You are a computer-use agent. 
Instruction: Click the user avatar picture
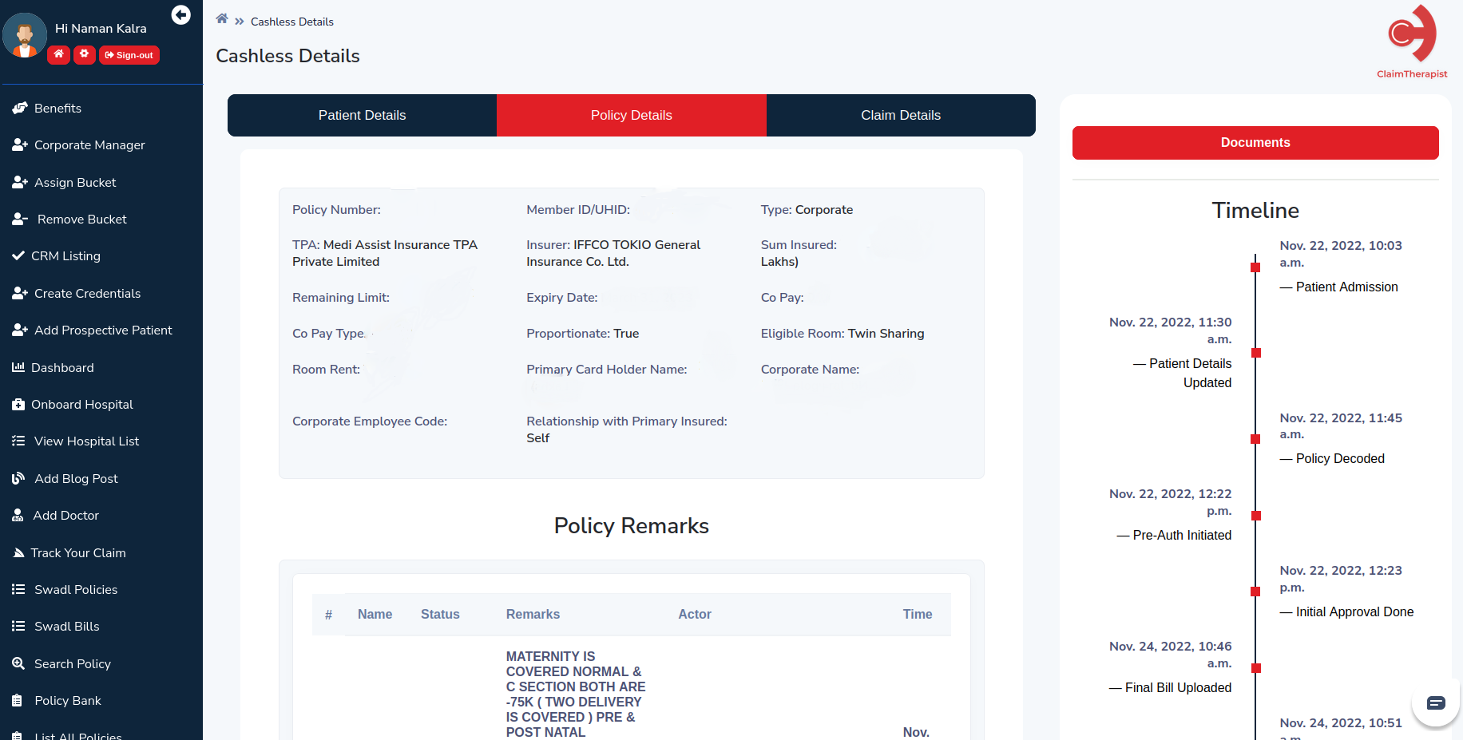point(25,36)
